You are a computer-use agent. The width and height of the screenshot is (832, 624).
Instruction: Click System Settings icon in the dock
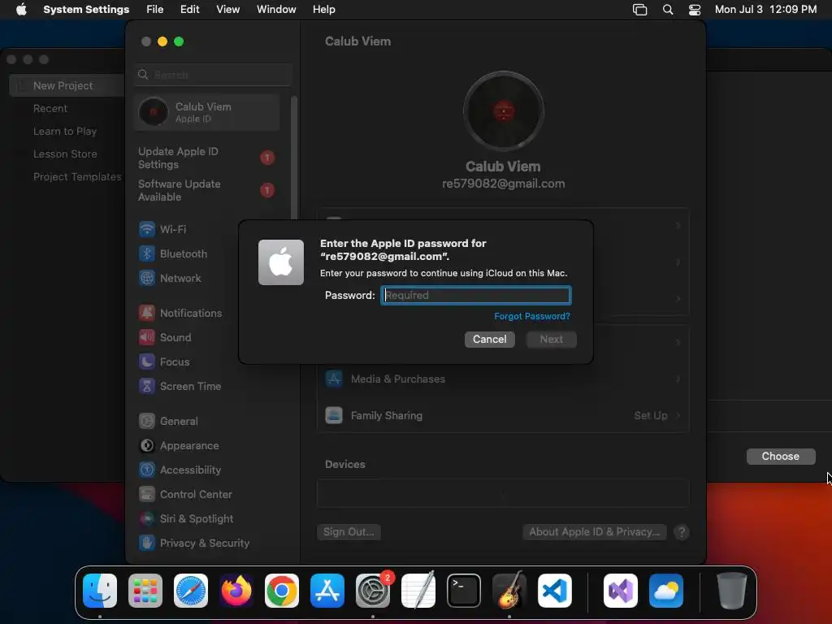pyautogui.click(x=372, y=591)
